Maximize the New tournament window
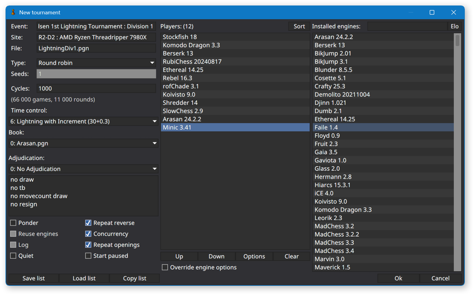This screenshot has height=295, width=474. click(x=432, y=12)
